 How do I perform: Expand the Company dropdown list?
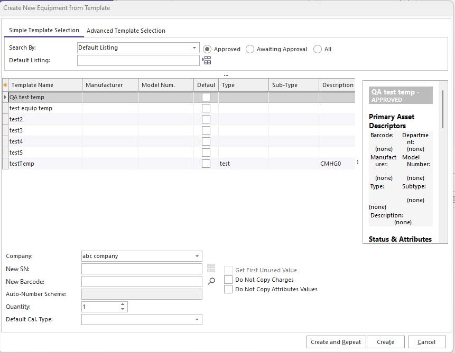[197, 256]
